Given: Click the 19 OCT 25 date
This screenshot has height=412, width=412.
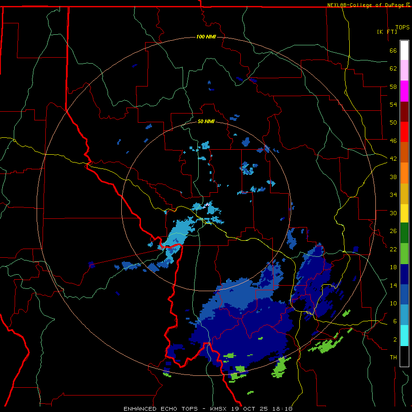Looking at the screenshot, I should pyautogui.click(x=249, y=409).
